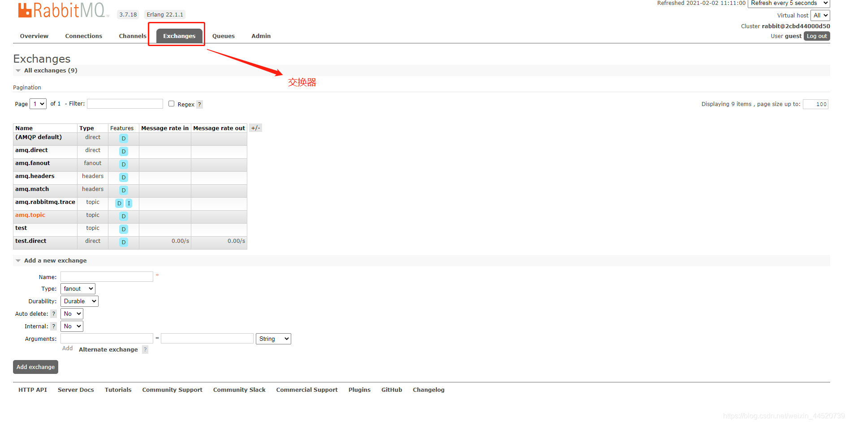Open the Refresh interval dropdown
The image size is (849, 424).
789,3
